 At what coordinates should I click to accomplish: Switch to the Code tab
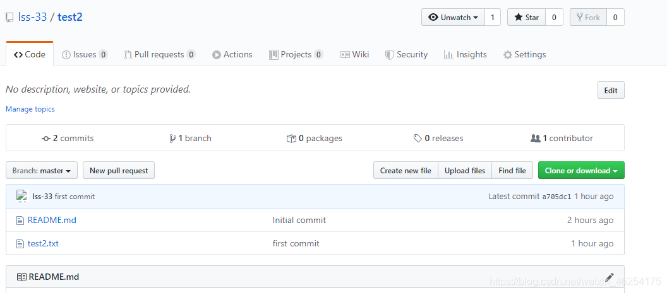coord(29,54)
